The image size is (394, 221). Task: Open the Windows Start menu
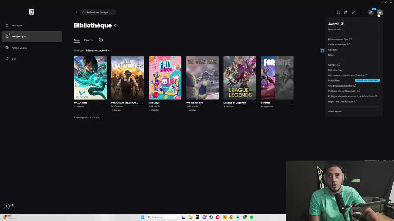(143, 217)
